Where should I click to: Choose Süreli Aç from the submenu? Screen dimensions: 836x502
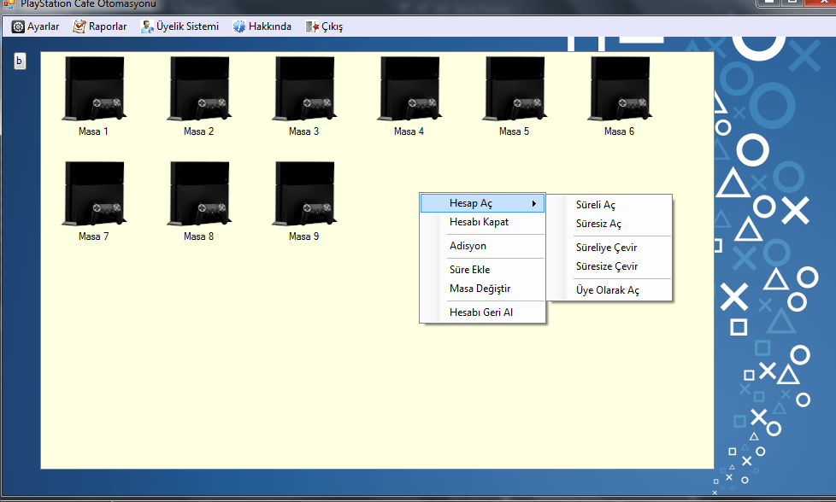click(596, 205)
